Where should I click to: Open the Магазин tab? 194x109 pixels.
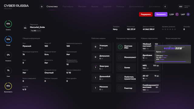coord(82,7)
